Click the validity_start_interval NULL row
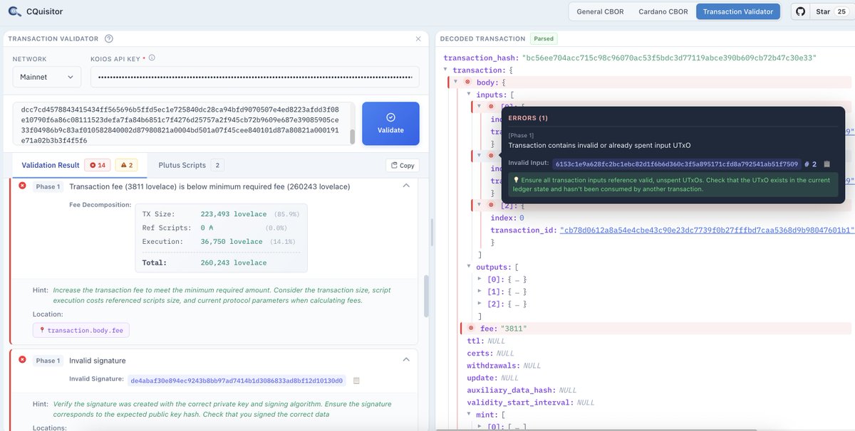The width and height of the screenshot is (855, 431). (531, 403)
